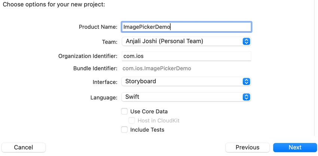This screenshot has width=318, height=156.
Task: Click the "Organization Identifier:" label
Action: point(88,56)
